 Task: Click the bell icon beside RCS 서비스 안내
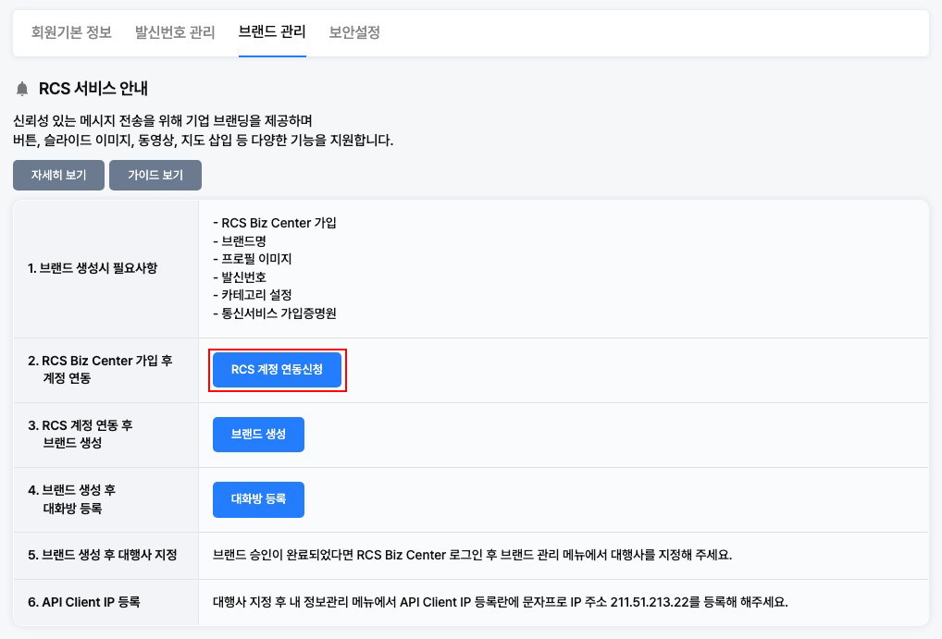[22, 89]
